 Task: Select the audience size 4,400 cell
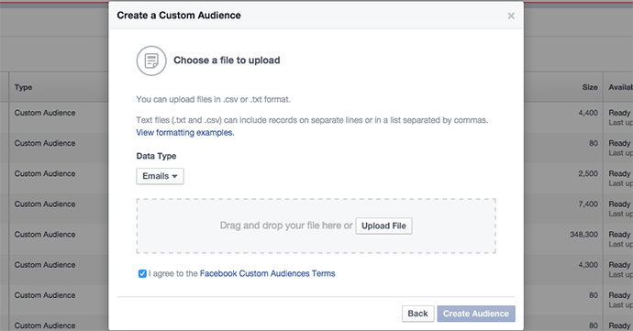coord(588,113)
